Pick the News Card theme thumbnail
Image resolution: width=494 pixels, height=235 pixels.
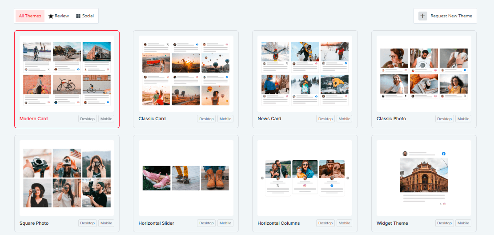point(305,73)
